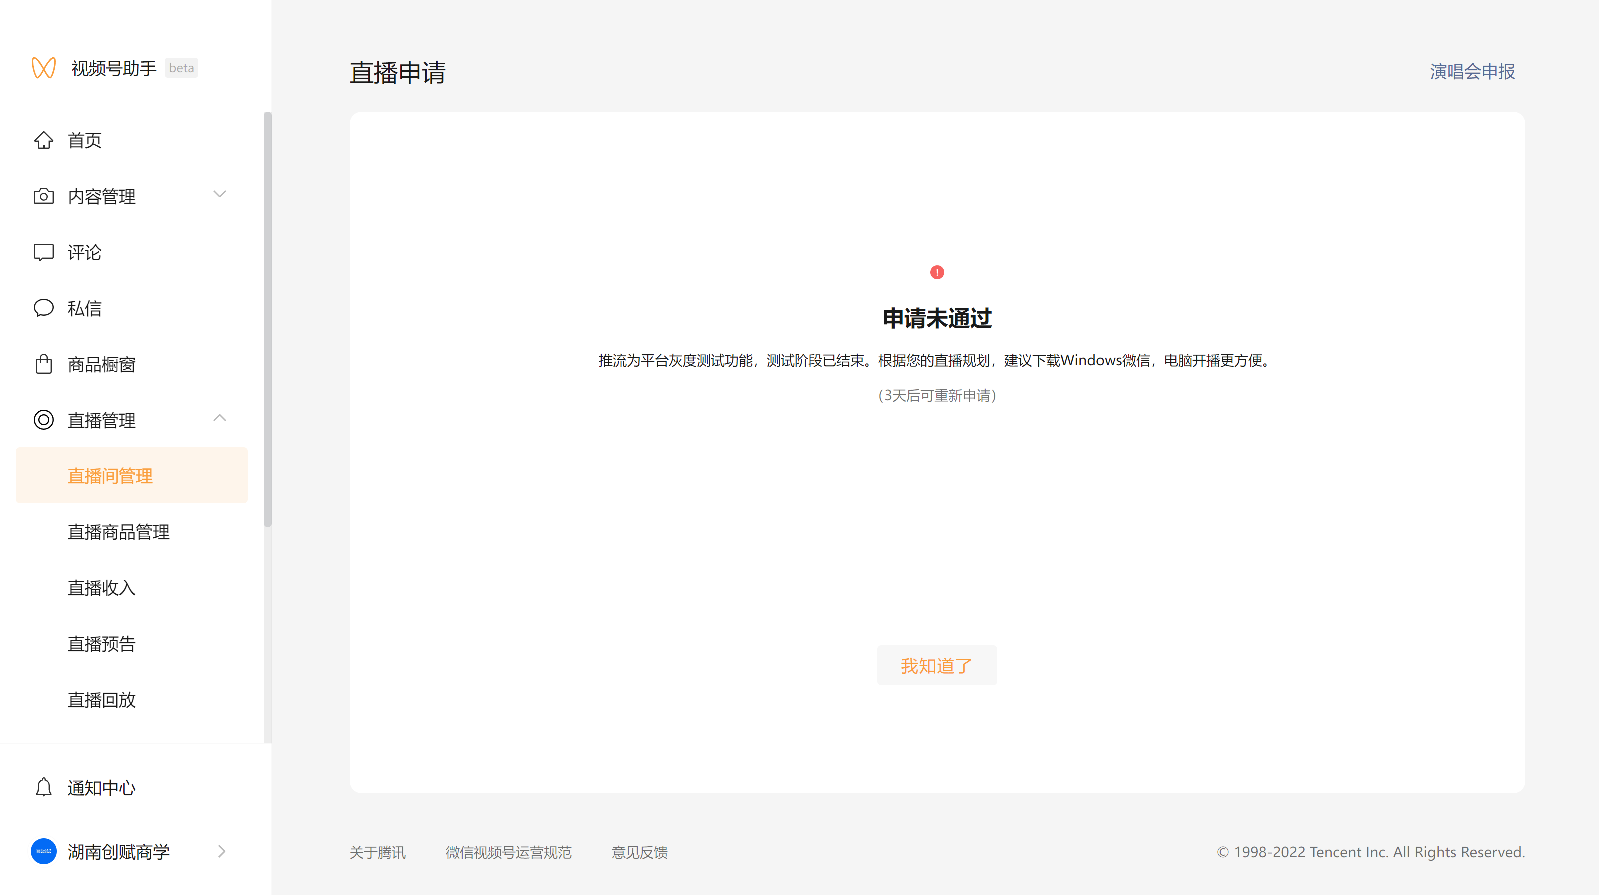Screen dimensions: 1599x895
Task: Open the 通知中心 item
Action: coord(131,787)
